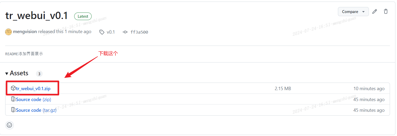The image size is (397, 136).
Task: Click the edit release pencil icon
Action: point(375,11)
